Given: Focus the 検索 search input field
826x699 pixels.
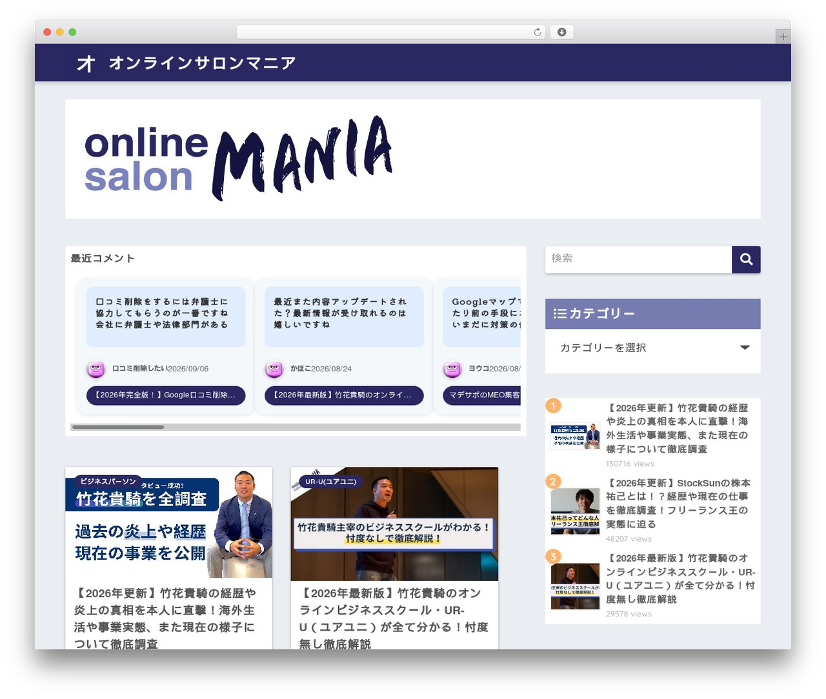Looking at the screenshot, I should tap(638, 259).
